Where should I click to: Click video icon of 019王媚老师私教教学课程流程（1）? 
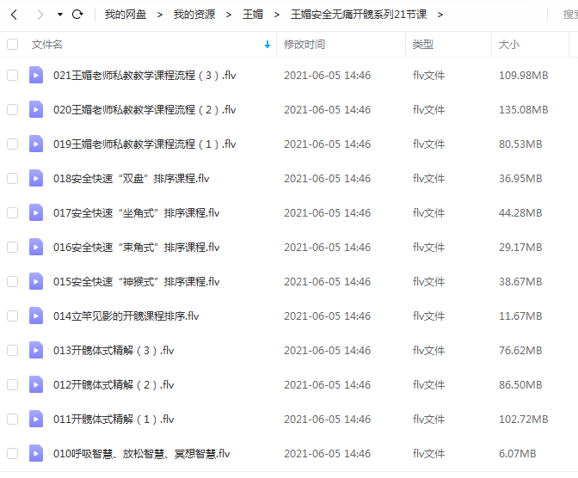pyautogui.click(x=36, y=144)
